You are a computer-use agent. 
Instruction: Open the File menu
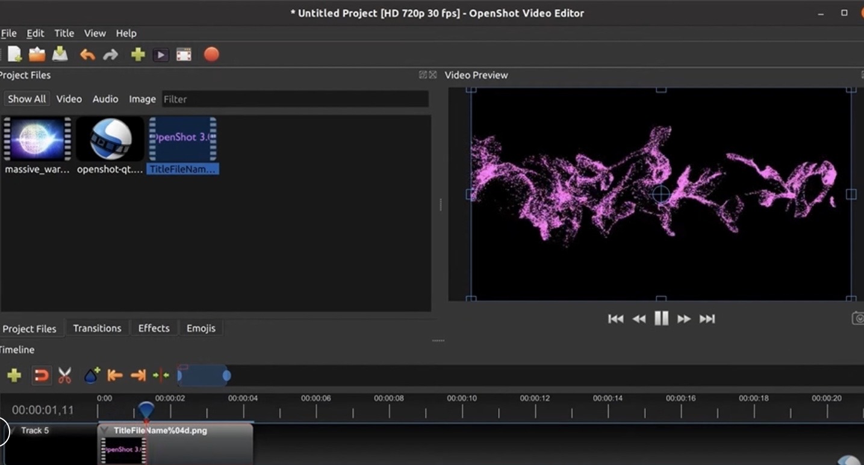tap(8, 33)
